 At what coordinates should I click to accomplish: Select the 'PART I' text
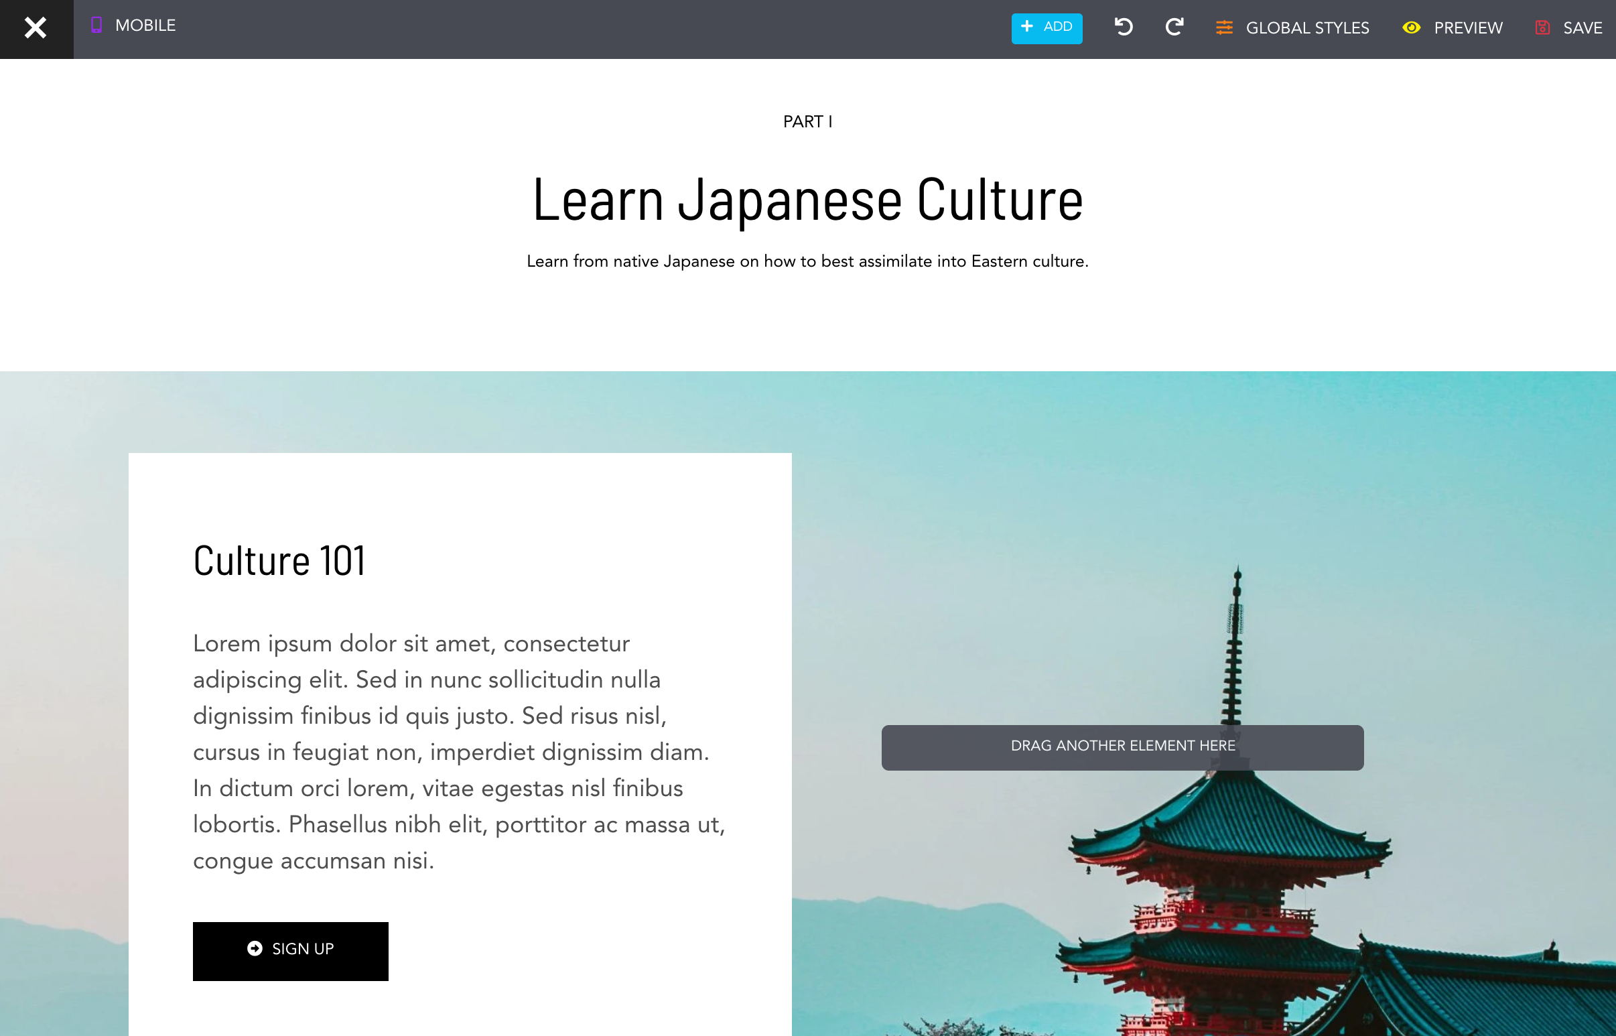pos(807,122)
